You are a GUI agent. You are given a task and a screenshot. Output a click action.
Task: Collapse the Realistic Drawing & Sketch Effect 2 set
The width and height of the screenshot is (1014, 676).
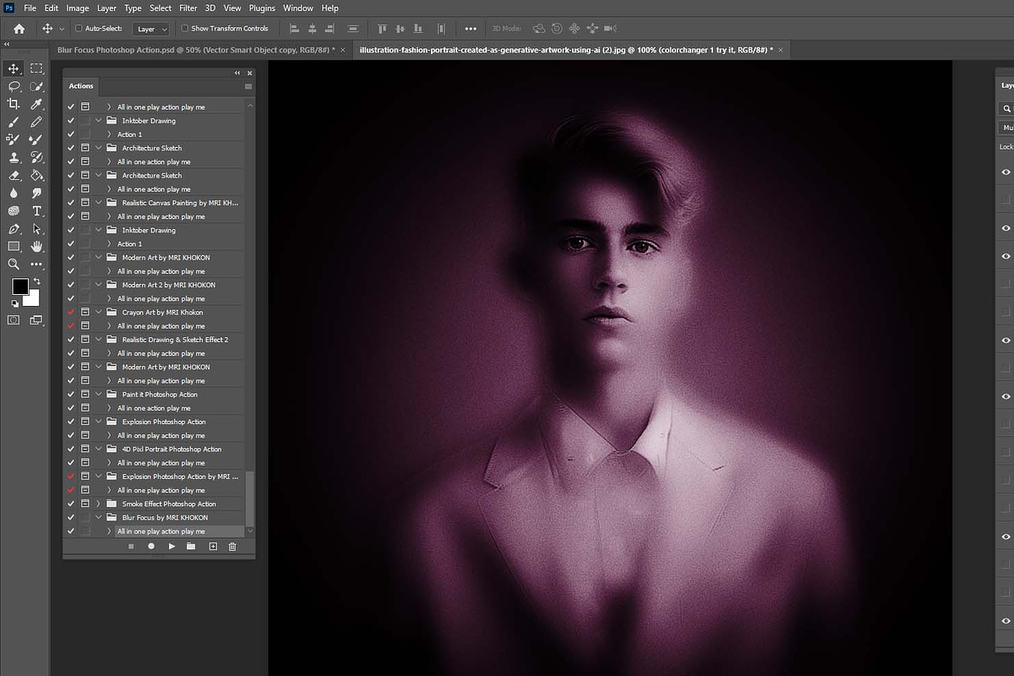pos(99,340)
